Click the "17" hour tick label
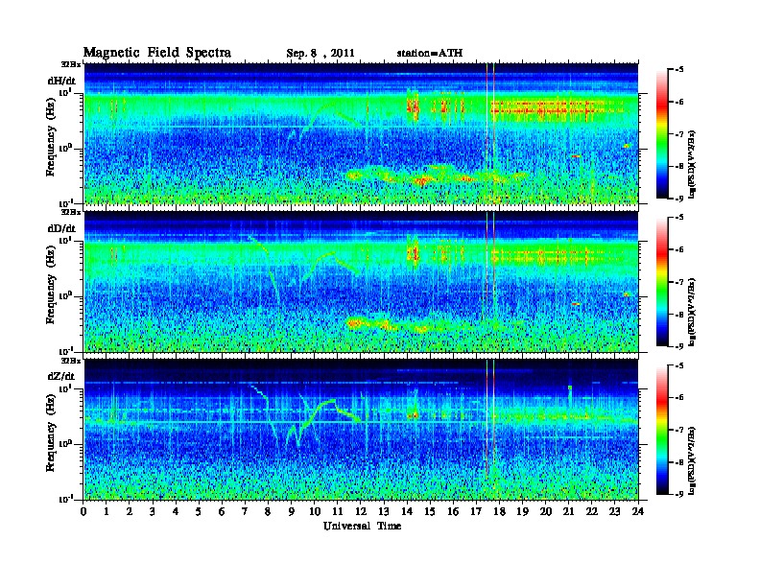This screenshot has height=587, width=760. tap(477, 512)
